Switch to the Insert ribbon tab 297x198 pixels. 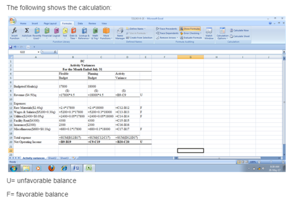click(x=34, y=23)
